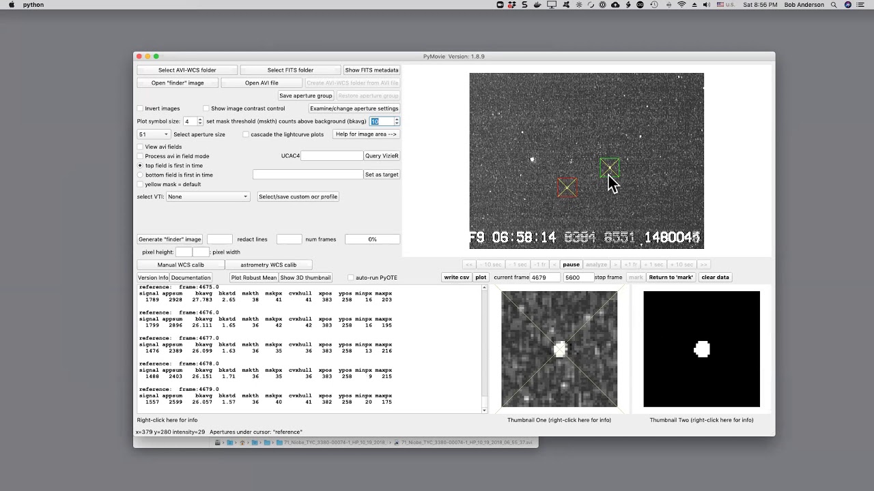Enable cascade the lightcurve plots
Screen dimensions: 874x491
246,134
